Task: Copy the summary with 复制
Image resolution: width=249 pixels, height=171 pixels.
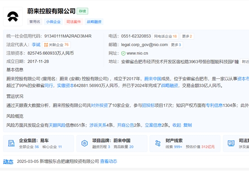Action: (x=187, y=125)
